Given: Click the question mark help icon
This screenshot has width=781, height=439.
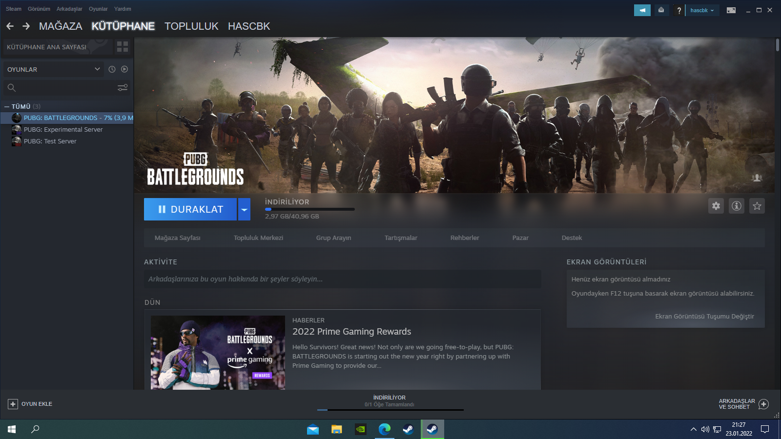Looking at the screenshot, I should tap(678, 10).
